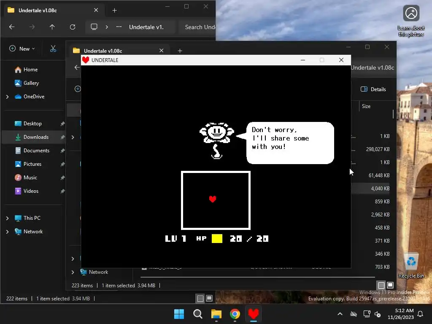The width and height of the screenshot is (432, 324).
Task: Expand the address bar path chevron
Action: point(107,27)
